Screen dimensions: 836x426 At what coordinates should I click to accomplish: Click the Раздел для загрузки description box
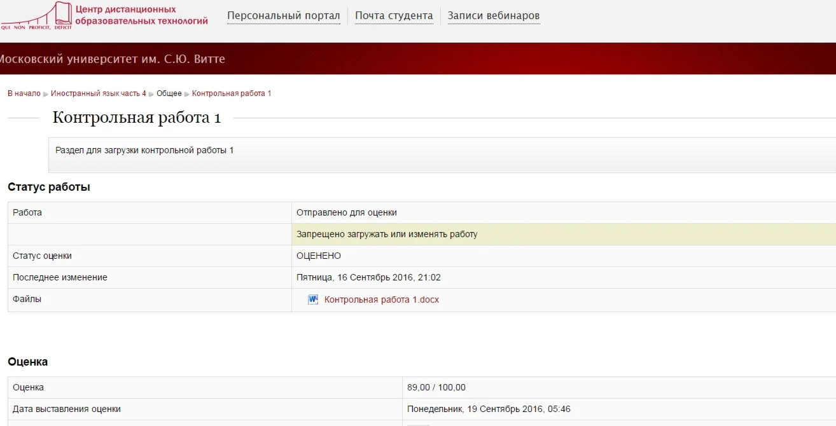coord(442,155)
